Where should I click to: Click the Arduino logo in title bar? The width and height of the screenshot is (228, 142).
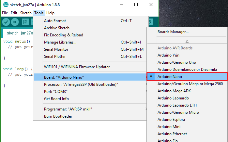(6, 5)
